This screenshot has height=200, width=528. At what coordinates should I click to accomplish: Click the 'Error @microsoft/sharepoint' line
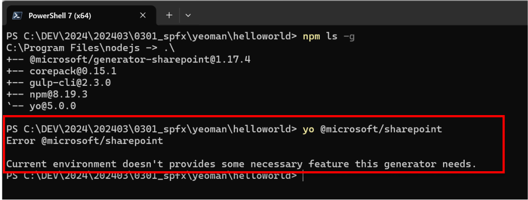coord(84,141)
